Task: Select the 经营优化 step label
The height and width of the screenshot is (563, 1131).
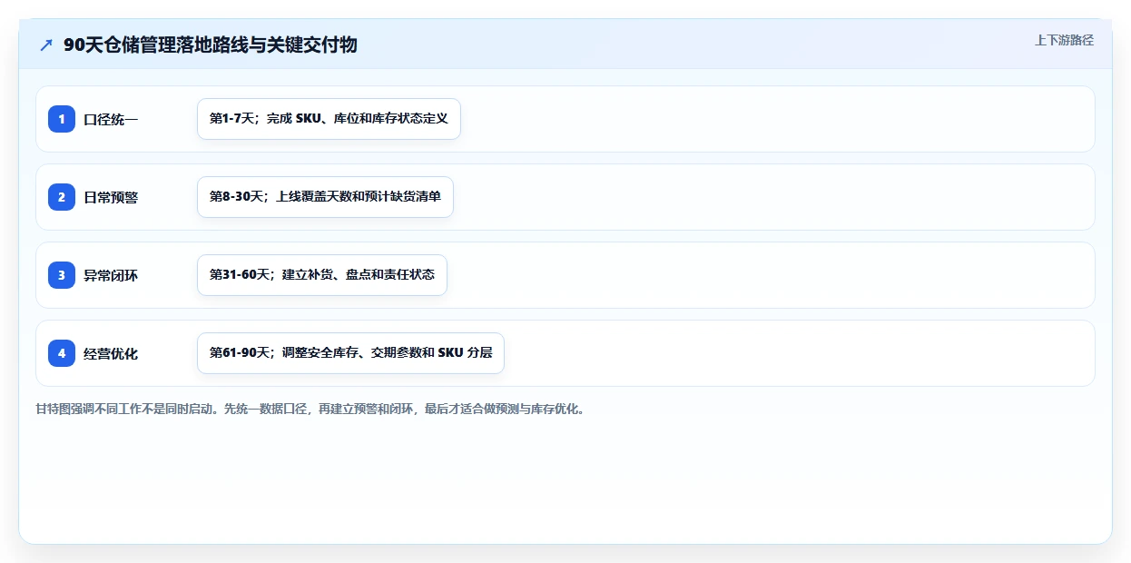Action: tap(111, 353)
